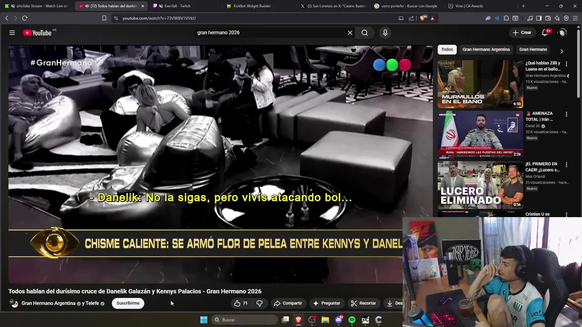
Task: Open the browser extensions puzzle icon
Action: click(506, 18)
